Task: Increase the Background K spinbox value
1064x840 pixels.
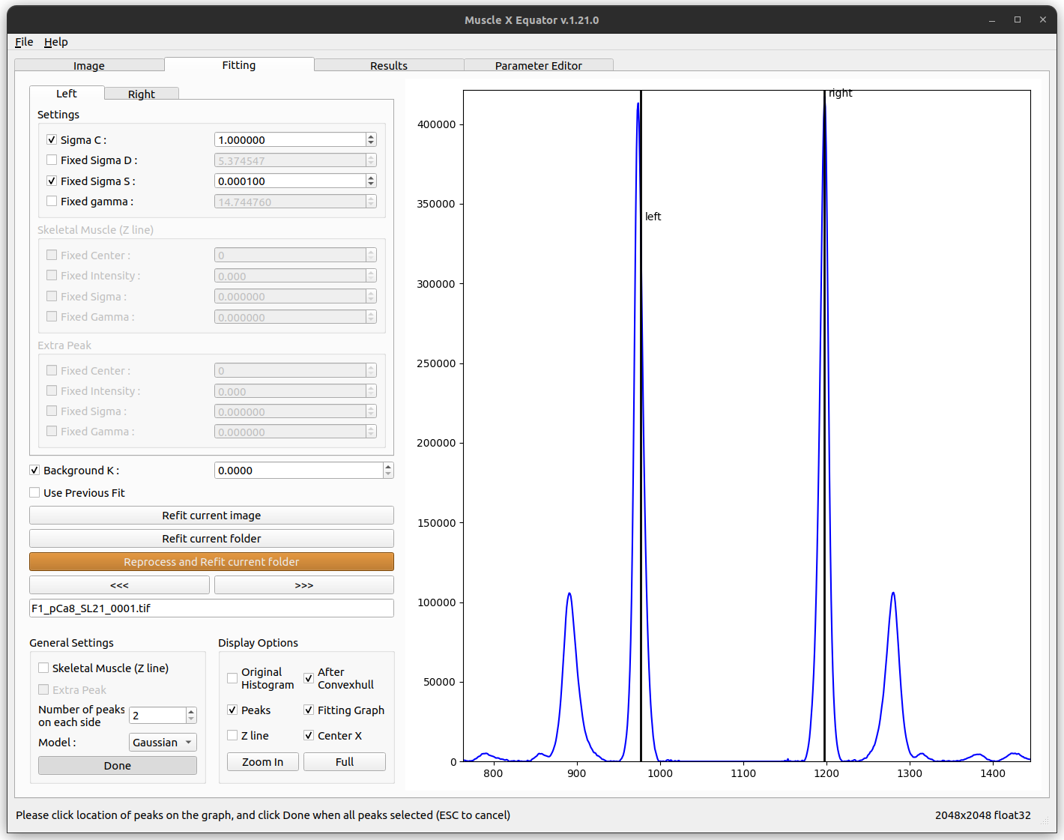Action: coord(388,467)
